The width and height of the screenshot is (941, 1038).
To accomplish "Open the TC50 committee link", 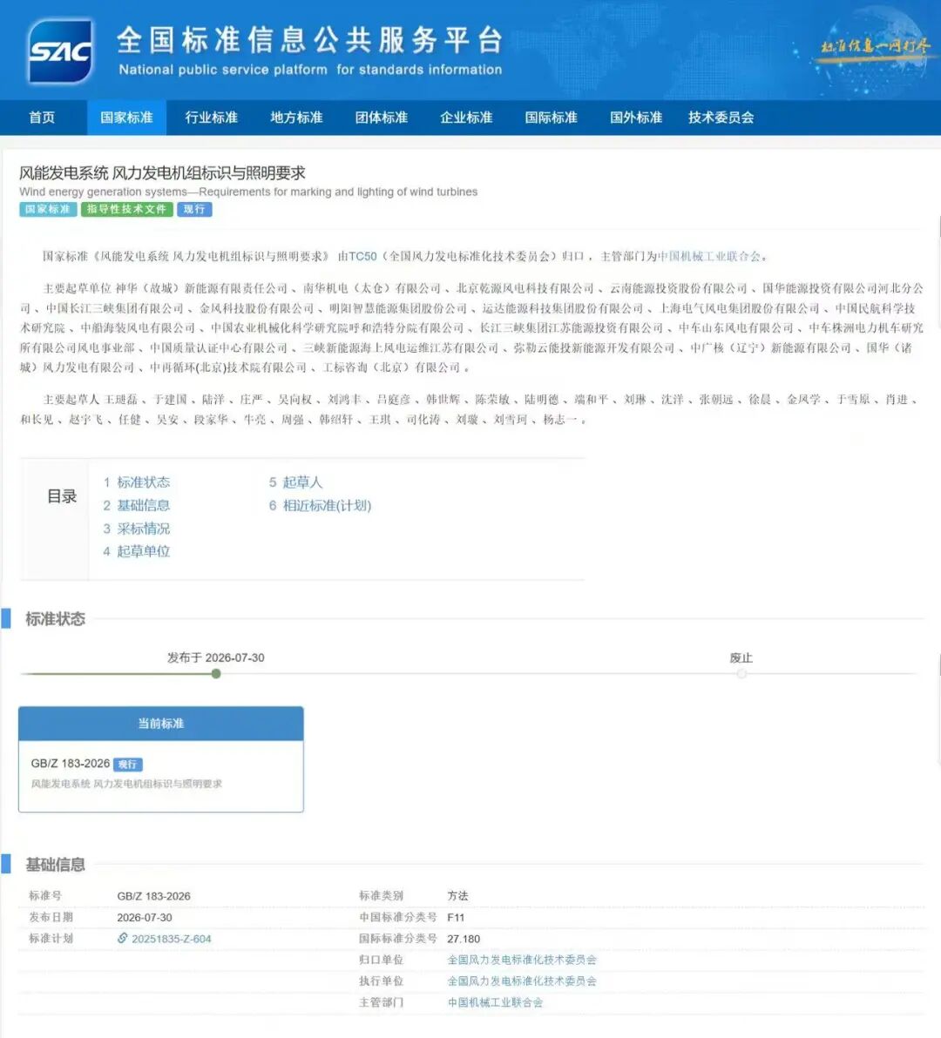I will click(362, 256).
